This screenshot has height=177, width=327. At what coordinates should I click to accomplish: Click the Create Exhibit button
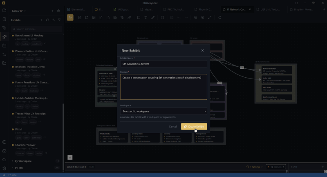coord(194,127)
